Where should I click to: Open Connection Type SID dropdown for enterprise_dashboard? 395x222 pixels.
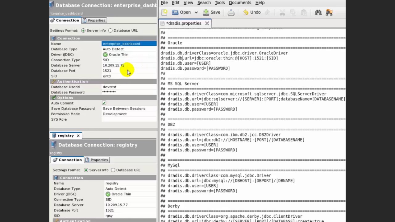(x=129, y=60)
